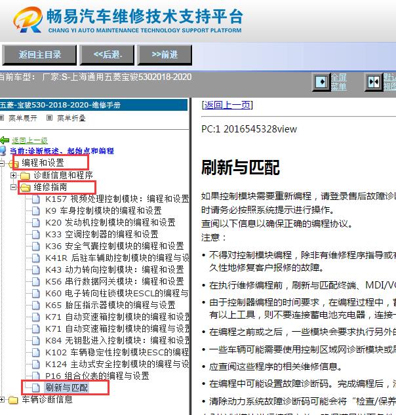Screen dimensions: 396x415
Task: Click the >>前进 forward button
Action: [x=165, y=55]
